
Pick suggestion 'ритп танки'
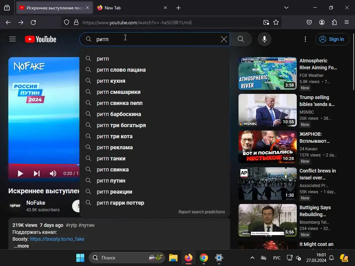tap(155, 158)
